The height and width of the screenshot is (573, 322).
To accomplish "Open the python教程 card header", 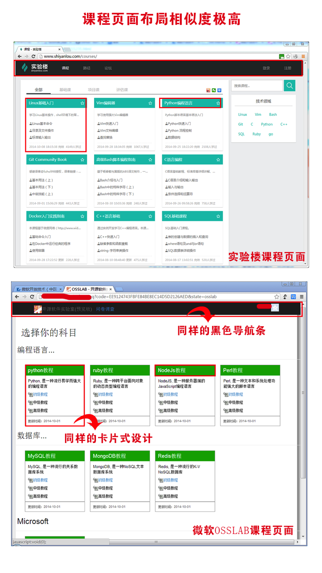I will [54, 370].
